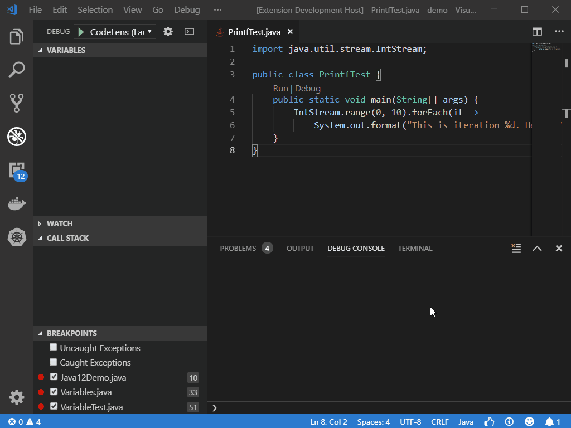
Task: Open the Explorer view in activity bar
Action: (x=16, y=36)
